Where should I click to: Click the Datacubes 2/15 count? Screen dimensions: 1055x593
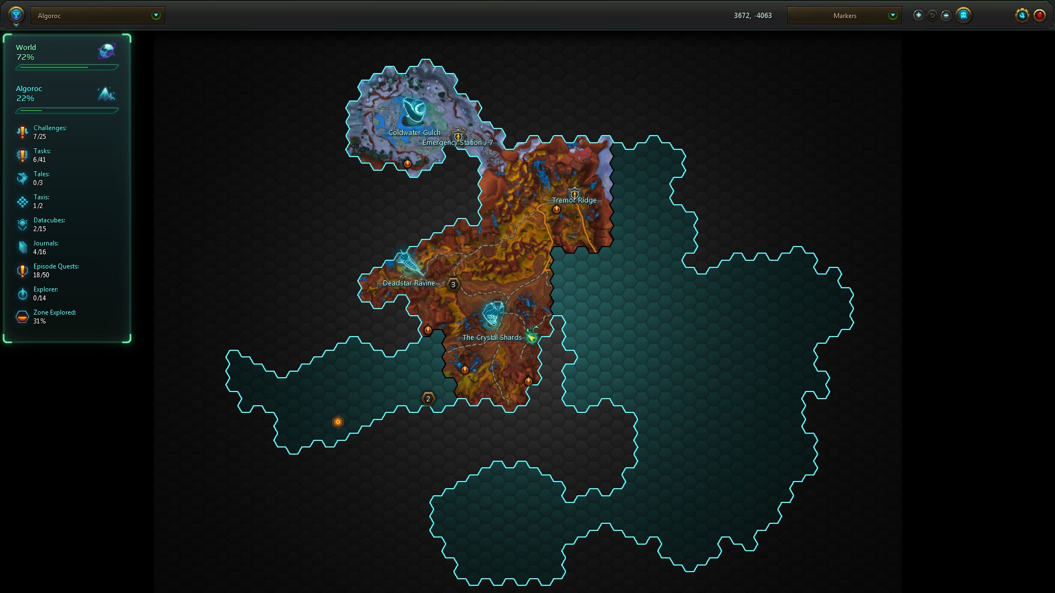[40, 229]
